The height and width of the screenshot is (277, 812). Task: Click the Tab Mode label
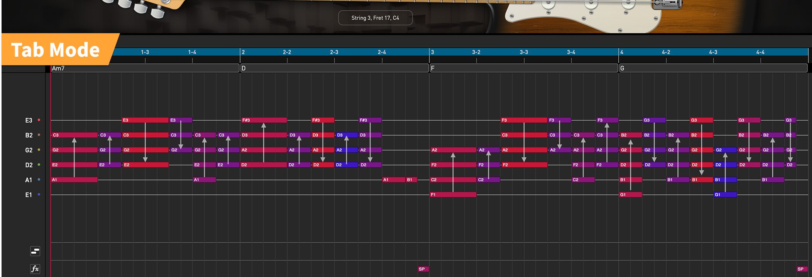click(x=56, y=50)
